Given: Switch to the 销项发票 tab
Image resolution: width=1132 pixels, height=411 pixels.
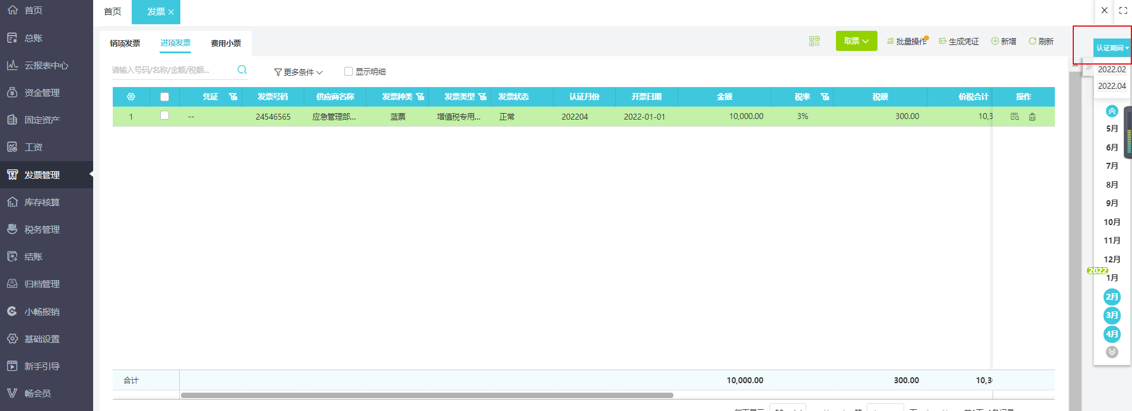Looking at the screenshot, I should coord(125,43).
